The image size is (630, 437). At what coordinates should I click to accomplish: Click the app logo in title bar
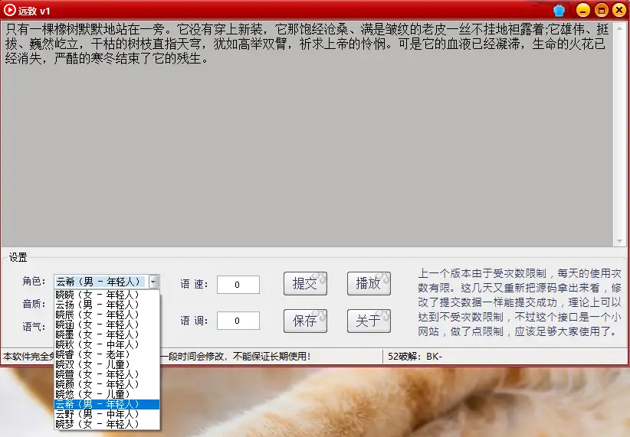(x=10, y=11)
